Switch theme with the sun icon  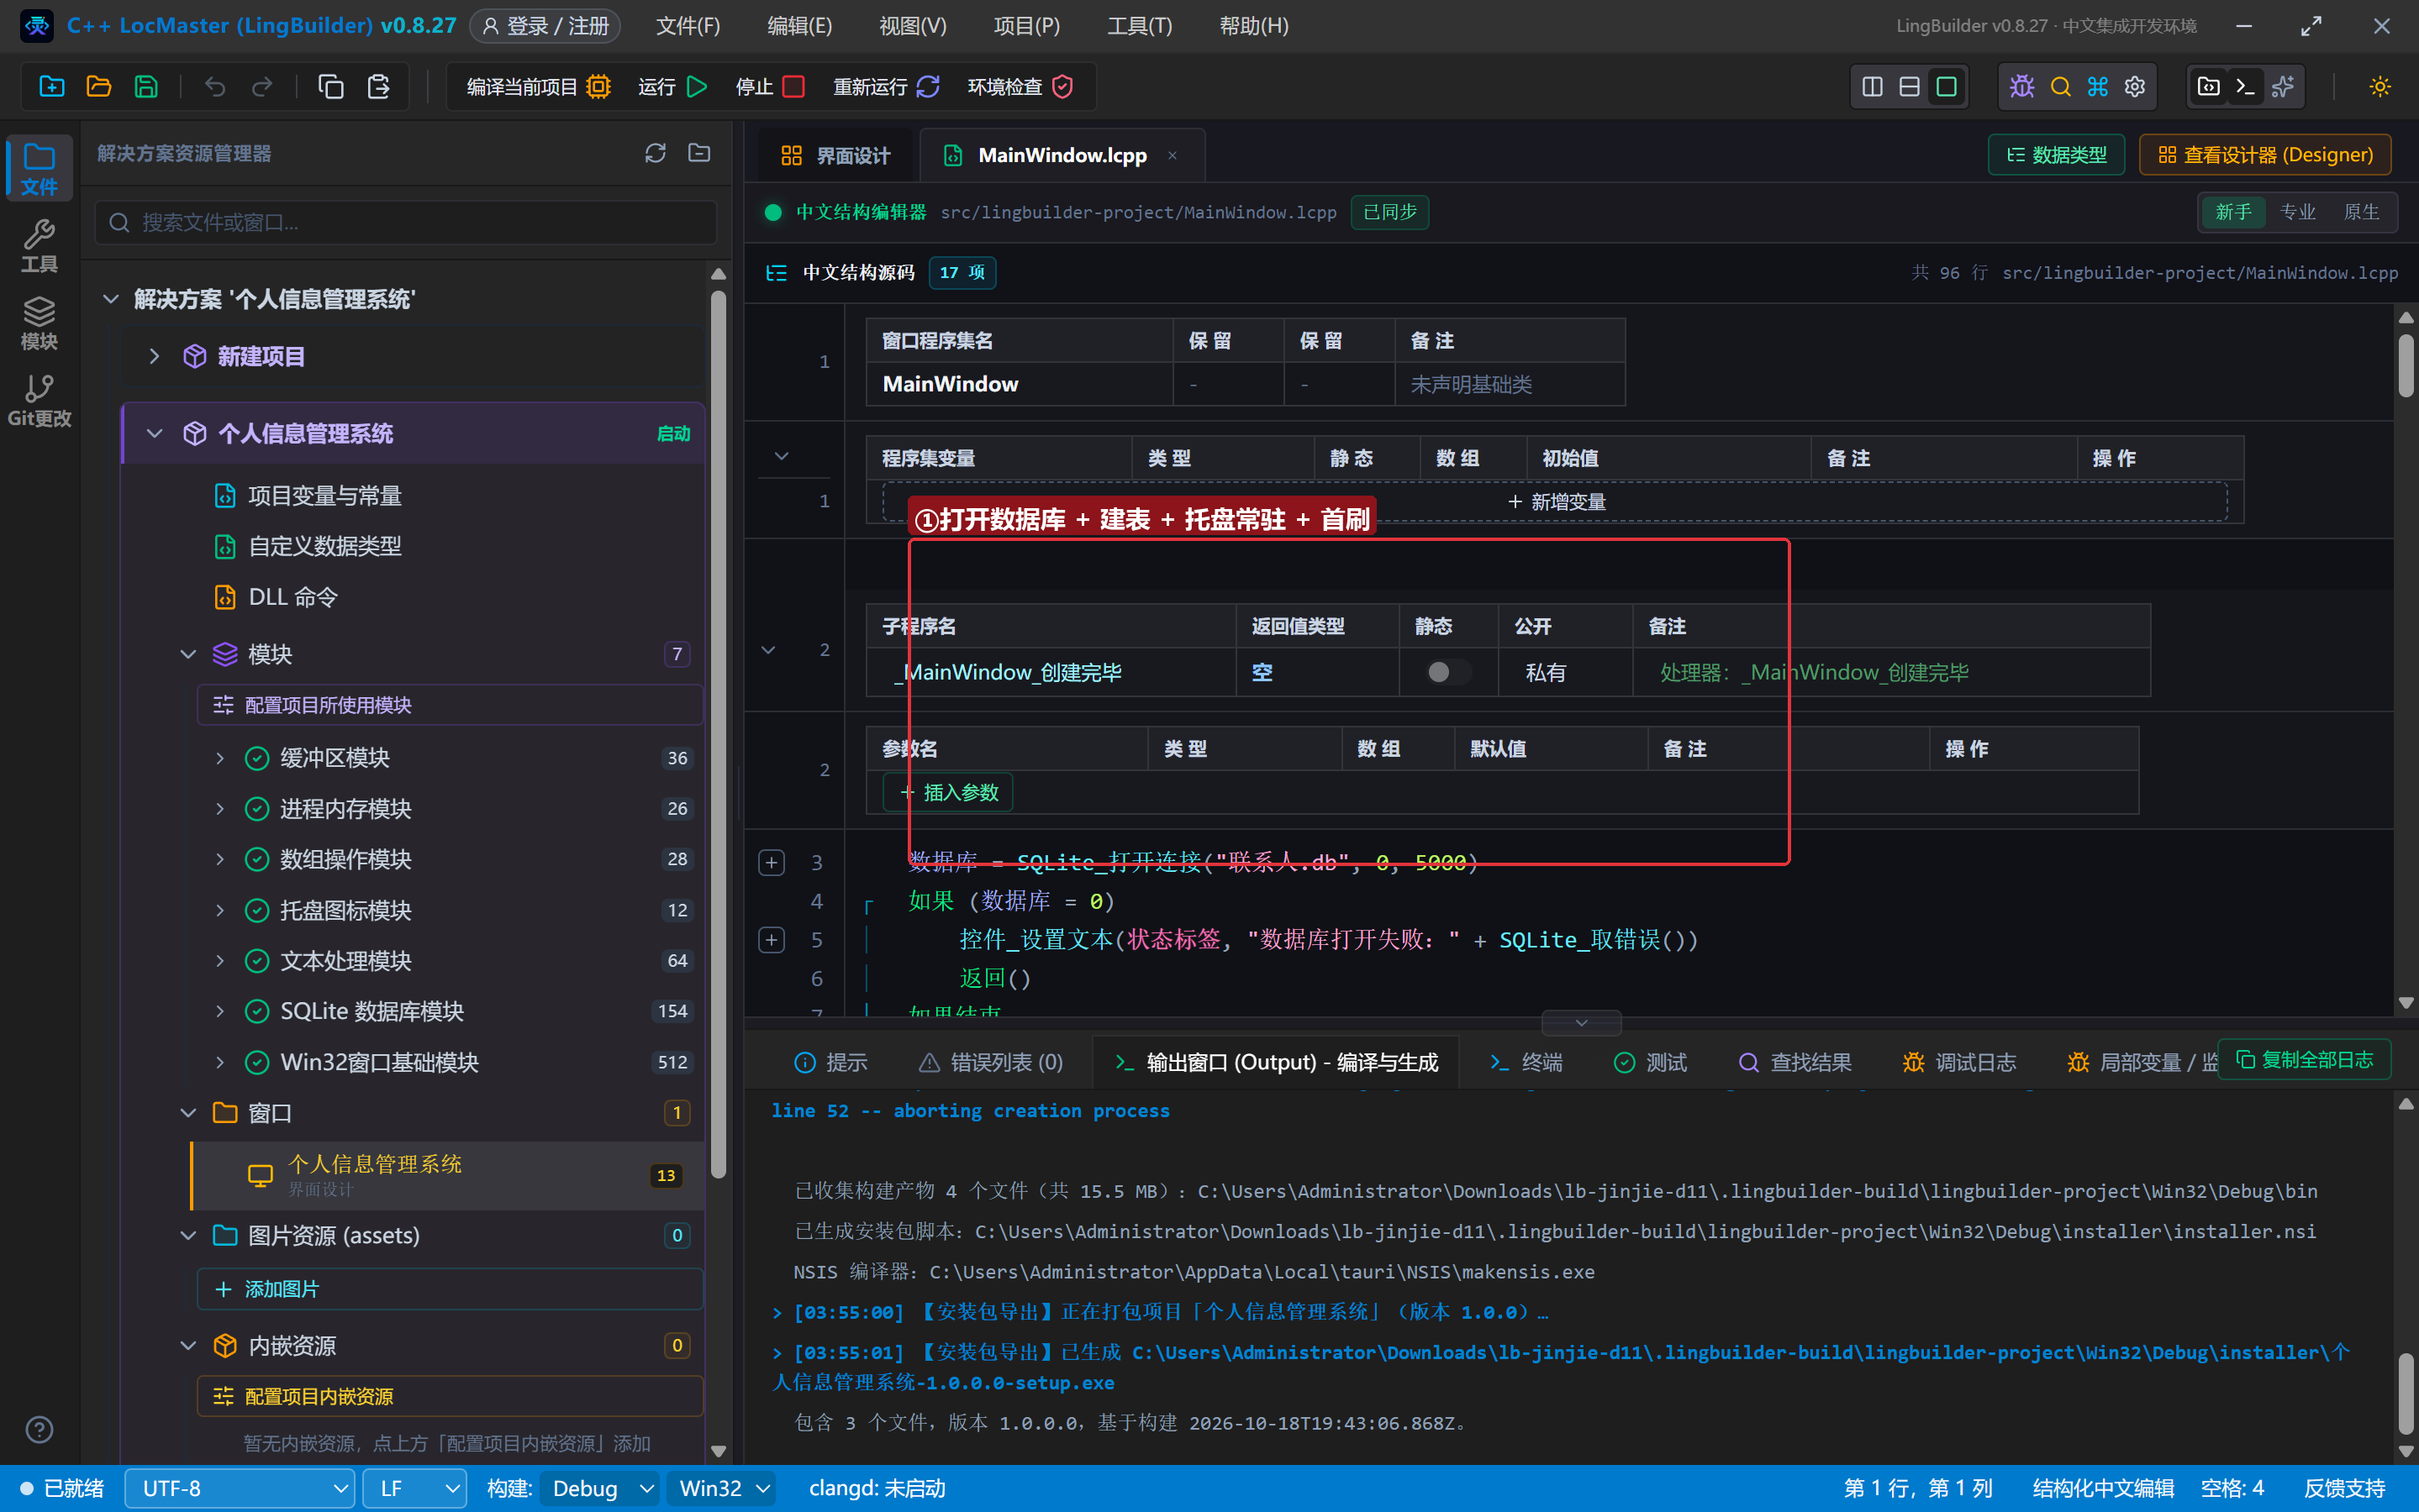(2380, 87)
